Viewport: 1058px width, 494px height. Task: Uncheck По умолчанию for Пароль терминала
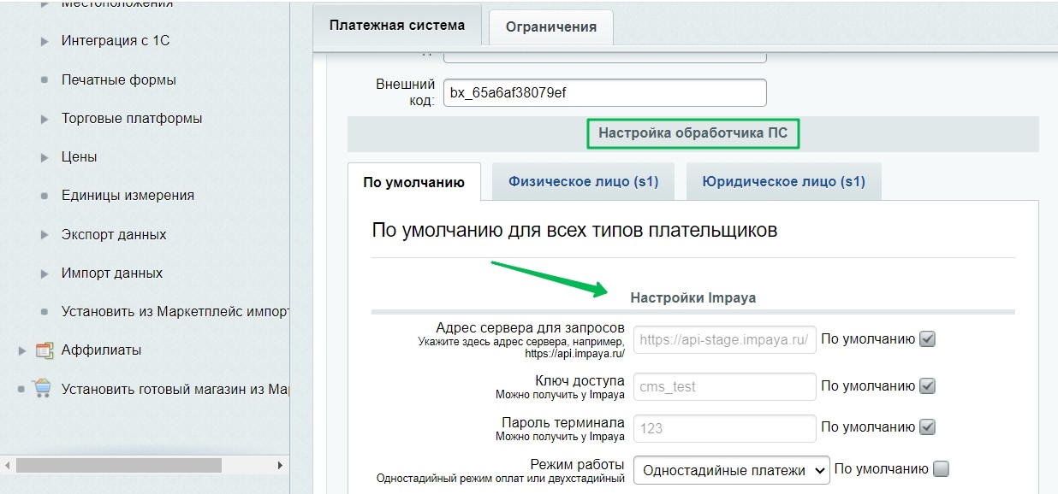927,427
